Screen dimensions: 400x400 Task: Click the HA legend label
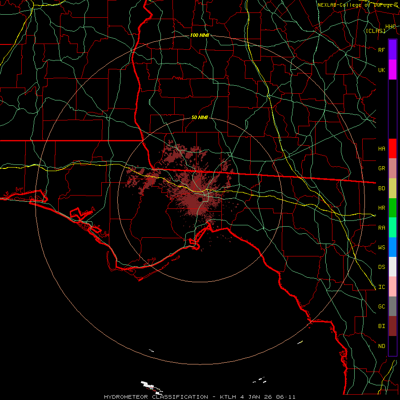[381, 148]
